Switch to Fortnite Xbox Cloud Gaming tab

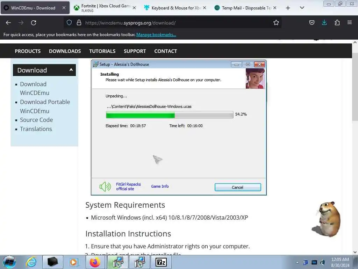coord(105,8)
